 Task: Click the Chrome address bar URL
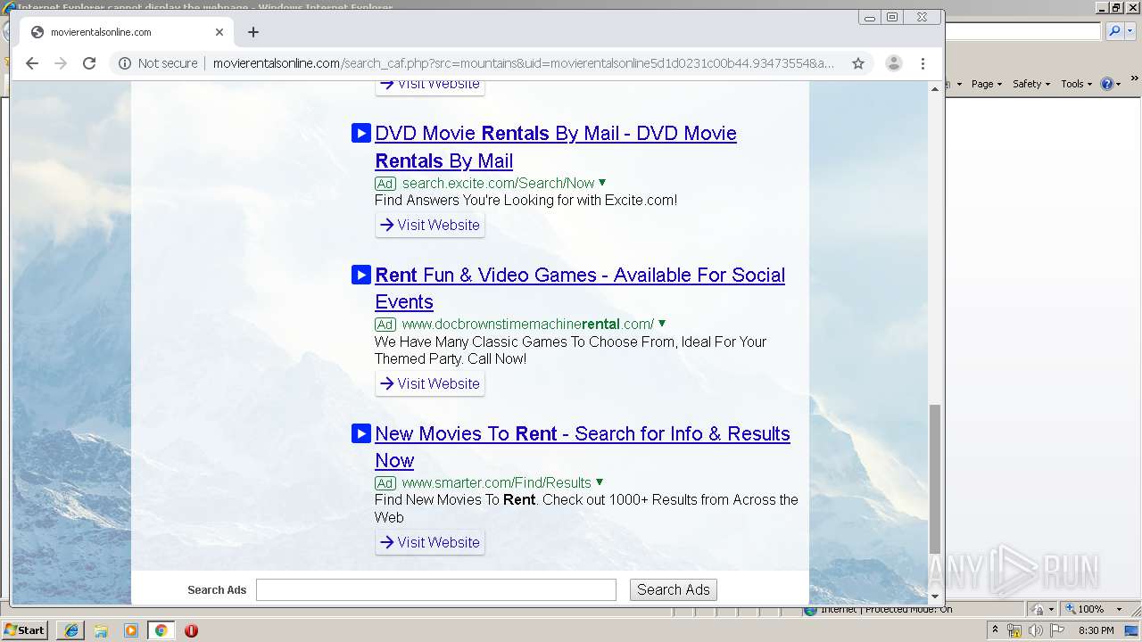pyautogui.click(x=524, y=63)
